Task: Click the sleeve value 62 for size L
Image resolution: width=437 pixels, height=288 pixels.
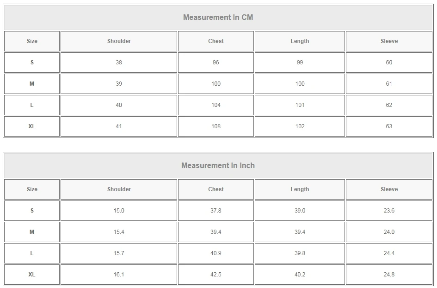Action: 389,105
